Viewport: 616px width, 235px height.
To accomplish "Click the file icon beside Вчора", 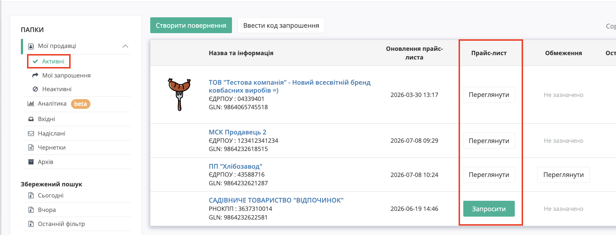I will tap(31, 210).
